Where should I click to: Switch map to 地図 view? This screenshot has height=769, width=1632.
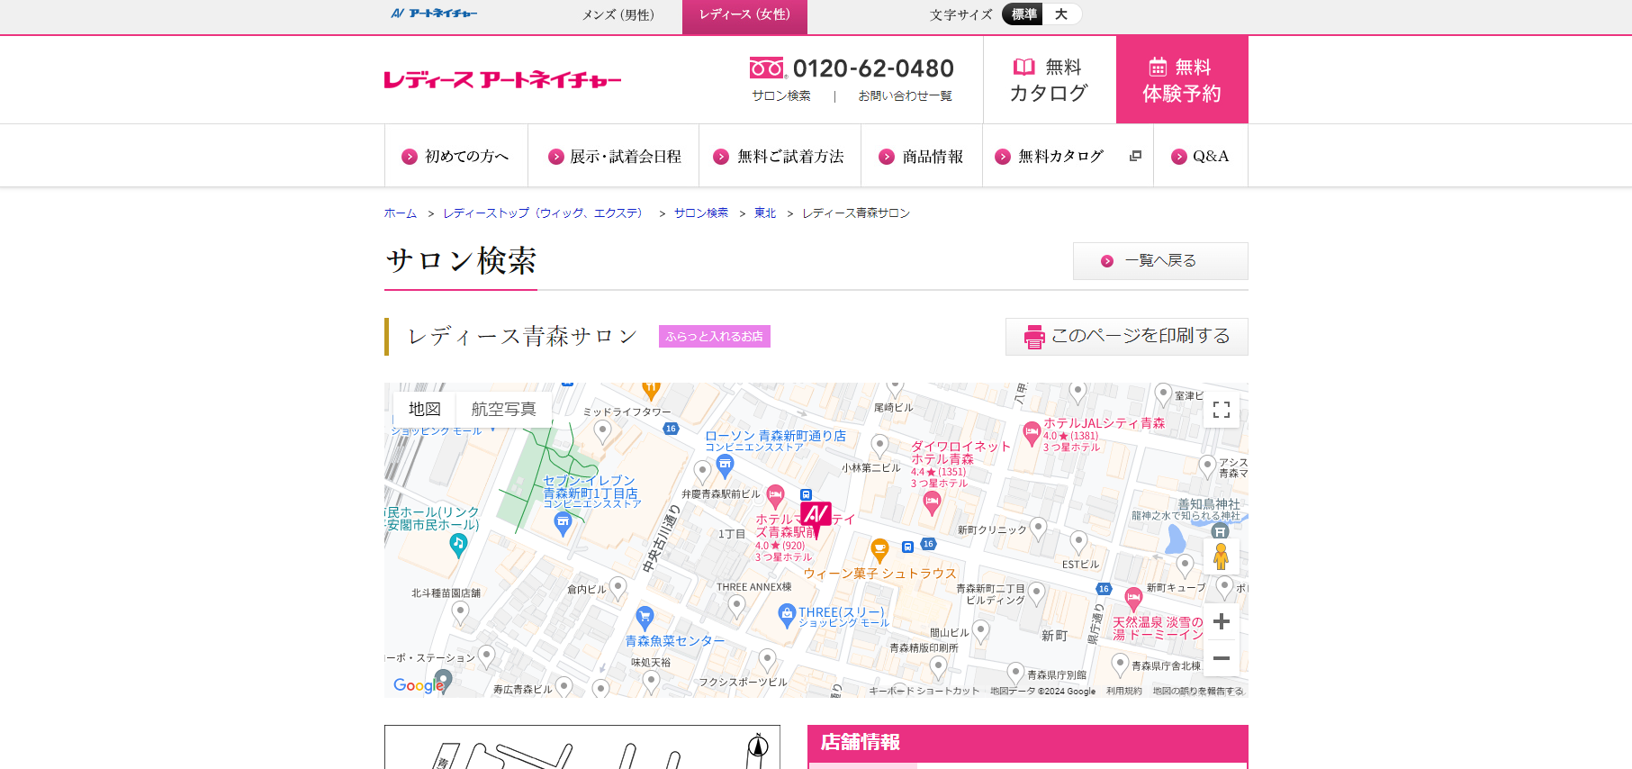point(425,409)
